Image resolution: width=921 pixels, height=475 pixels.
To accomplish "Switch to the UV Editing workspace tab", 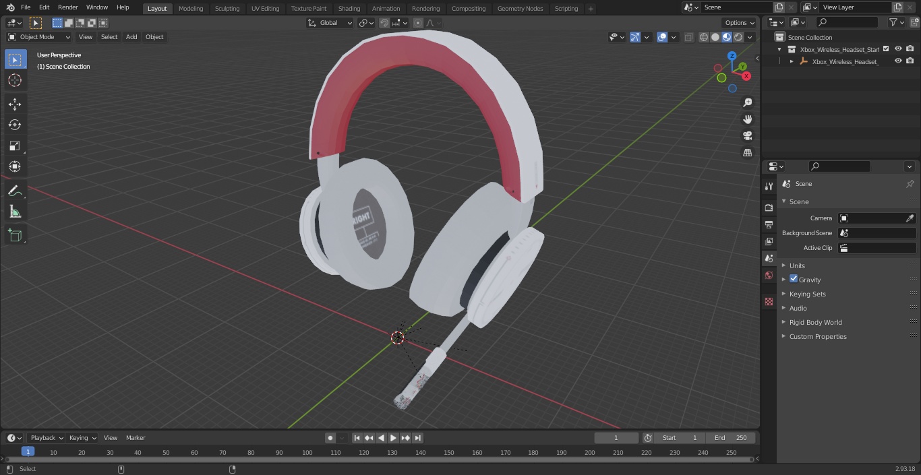I will tap(265, 8).
